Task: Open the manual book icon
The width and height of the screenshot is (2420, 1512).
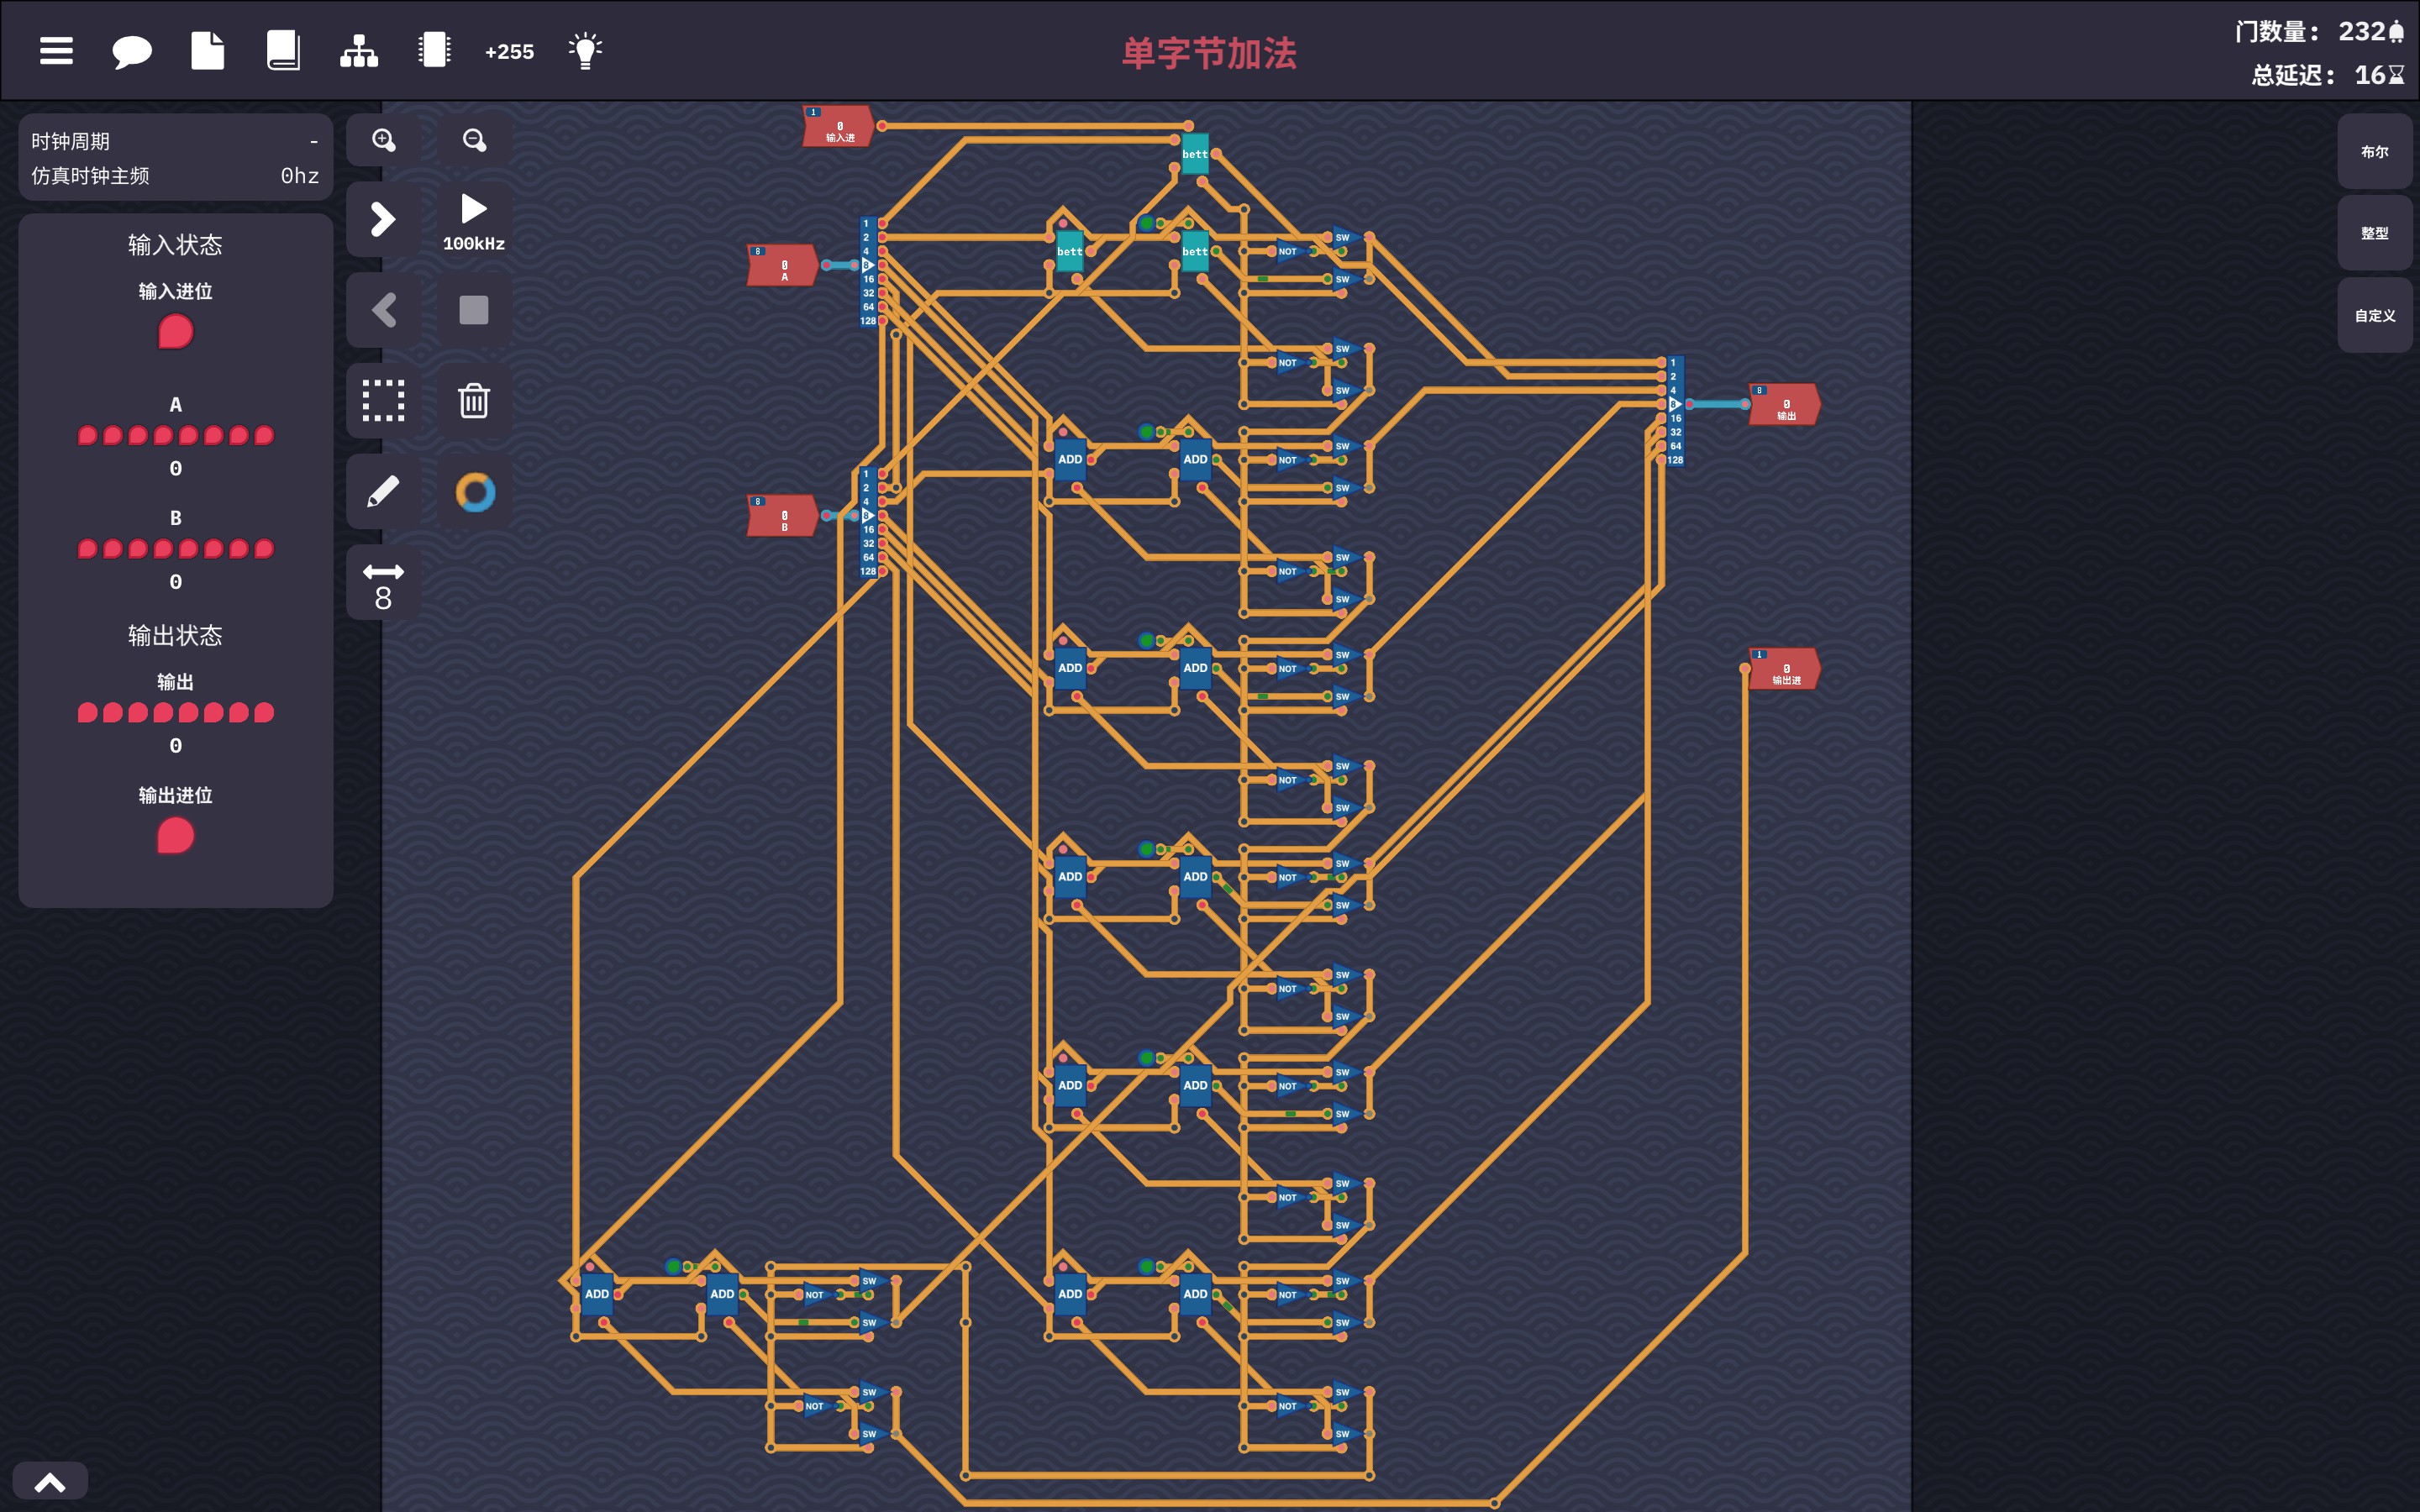Action: tap(283, 51)
